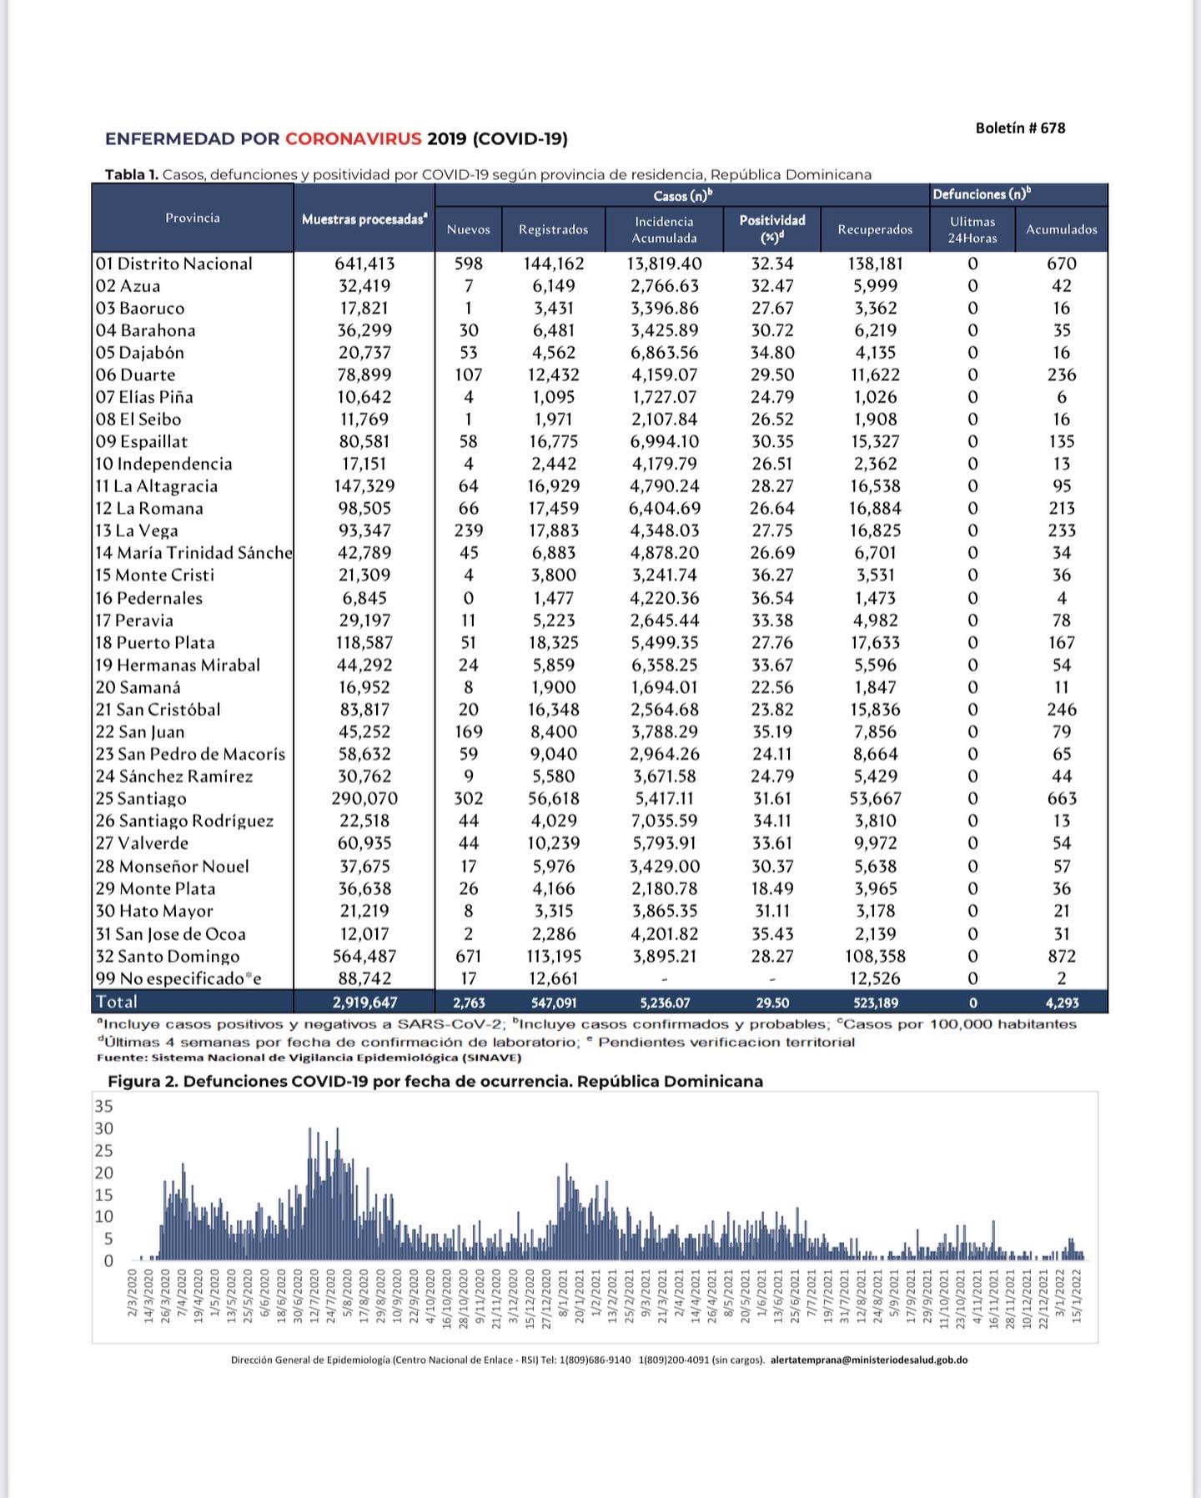Viewport: 1201px width, 1498px height.
Task: Select the '11 La Altagracia' row label
Action: (x=156, y=486)
